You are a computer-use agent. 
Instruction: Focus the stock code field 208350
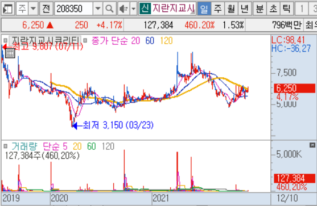click(73, 9)
